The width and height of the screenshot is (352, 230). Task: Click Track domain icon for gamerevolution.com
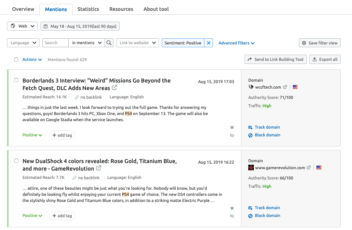click(250, 208)
